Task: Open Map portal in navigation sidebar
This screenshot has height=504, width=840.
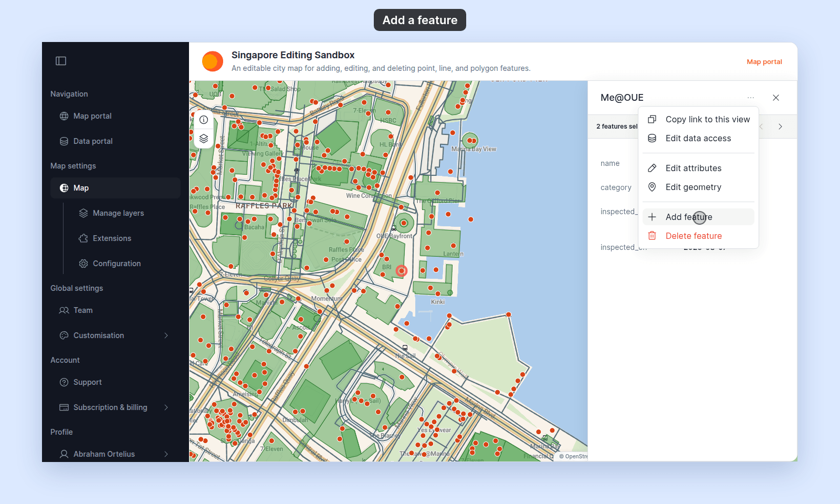Action: (x=115, y=116)
